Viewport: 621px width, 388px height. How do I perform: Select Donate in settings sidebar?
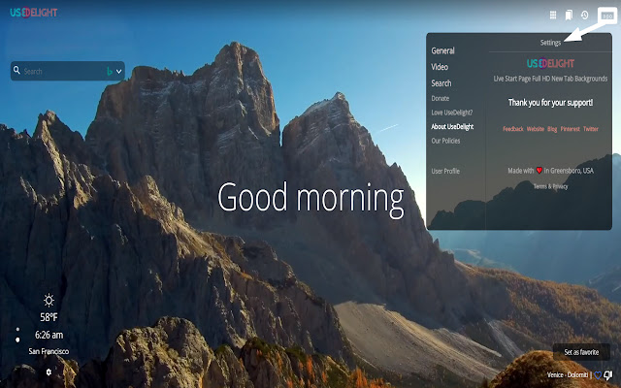(x=440, y=98)
